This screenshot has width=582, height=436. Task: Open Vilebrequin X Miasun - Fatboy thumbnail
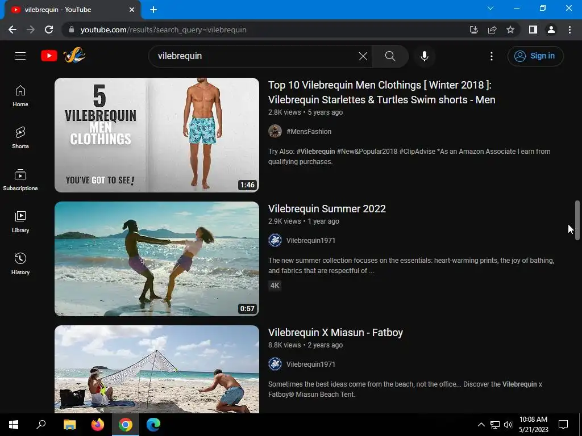tap(157, 369)
